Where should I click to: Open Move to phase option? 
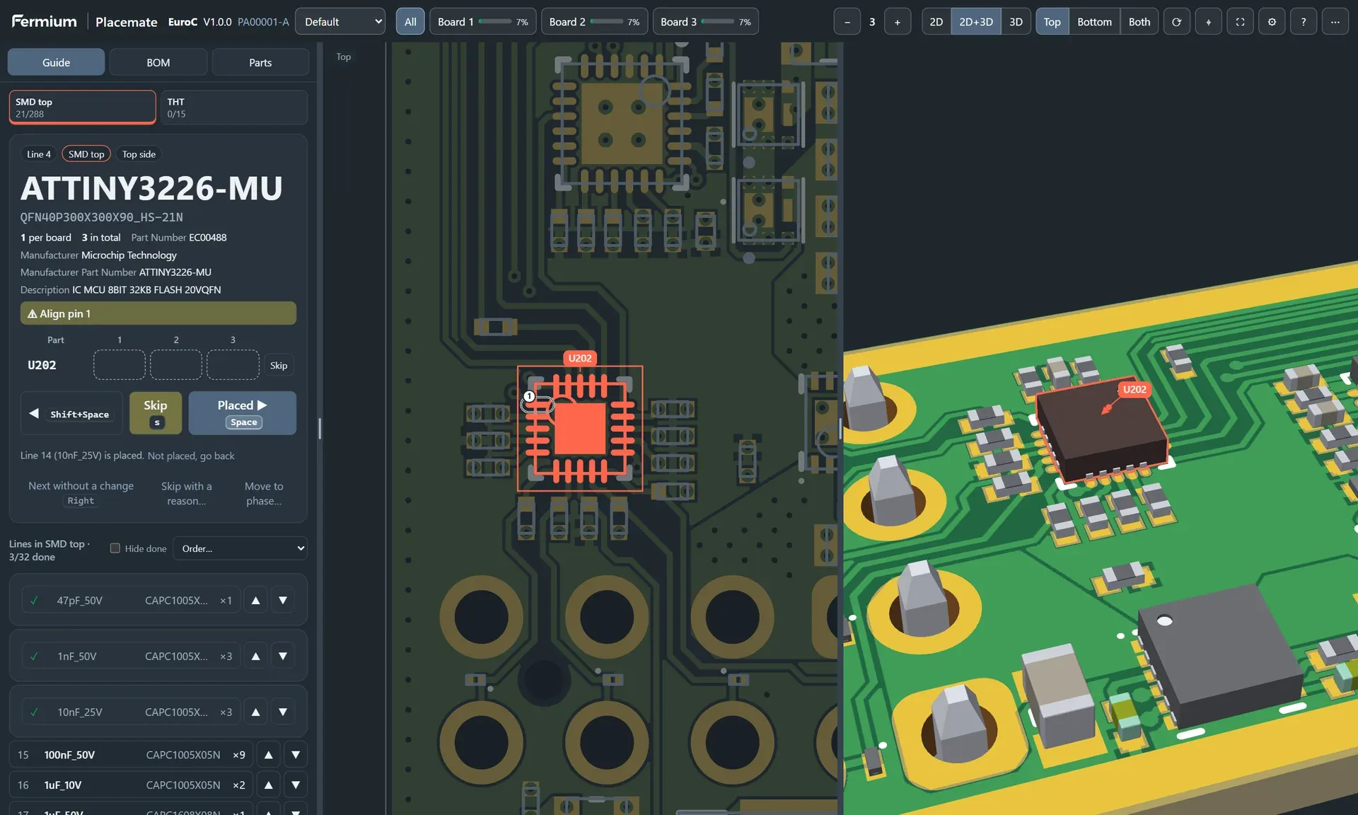tap(264, 493)
